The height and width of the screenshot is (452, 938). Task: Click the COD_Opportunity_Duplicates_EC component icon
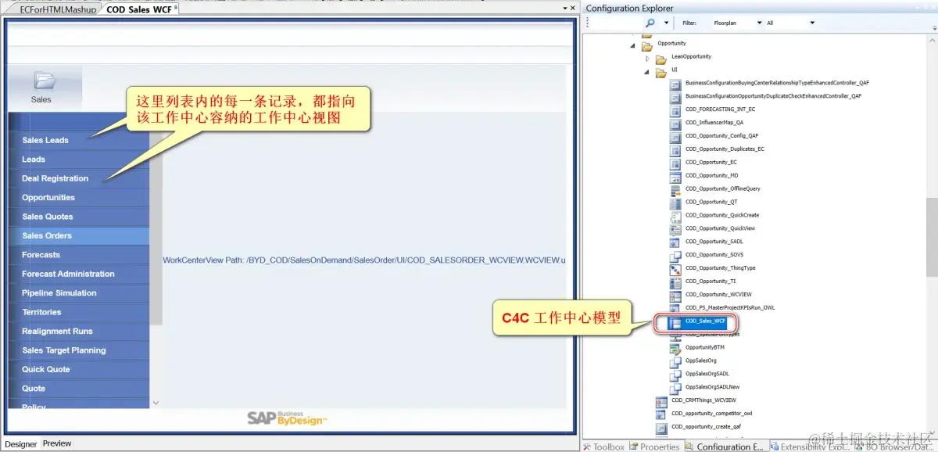(675, 149)
